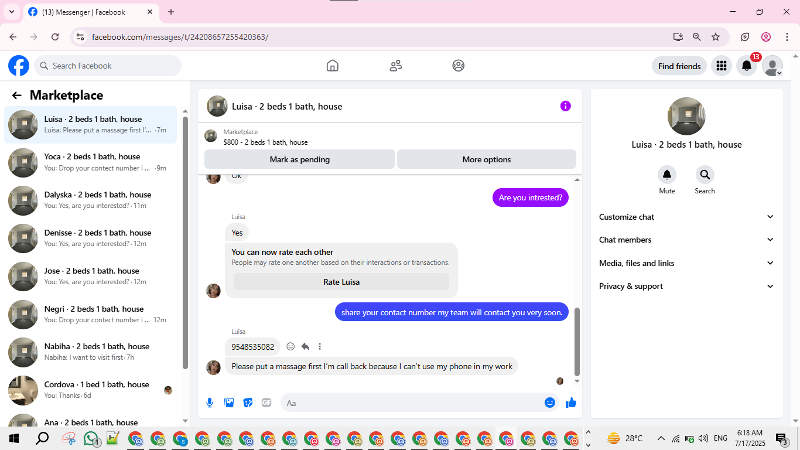
Task: Open the Denisse conversation
Action: 90,238
